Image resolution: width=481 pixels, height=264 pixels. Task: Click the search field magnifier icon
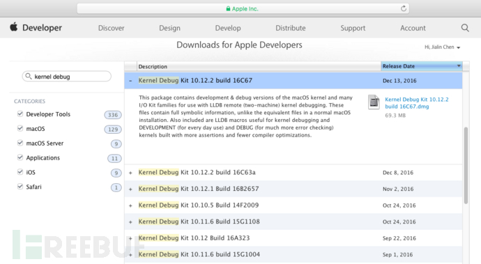[x=28, y=76]
